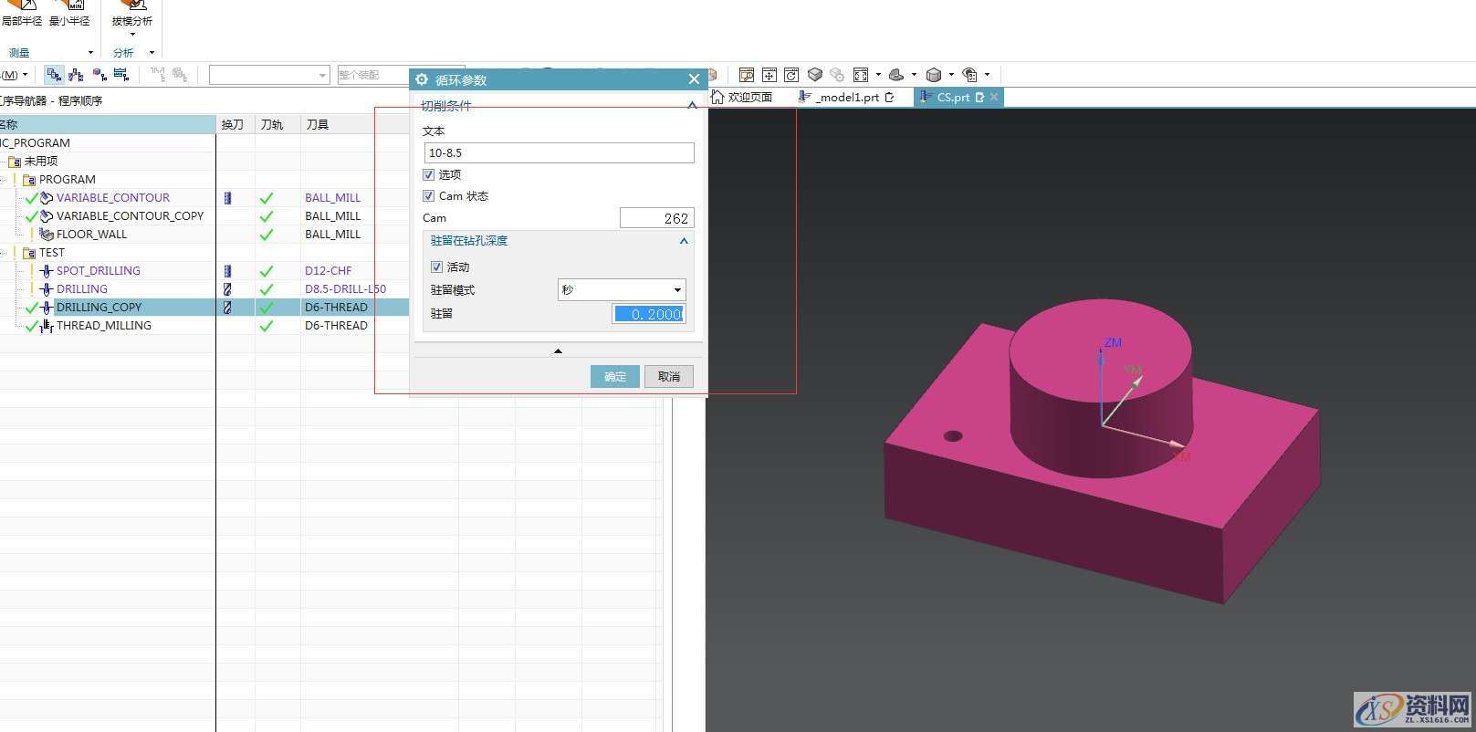
Task: Toggle the 活动 dwell checkbox
Action: tap(436, 267)
